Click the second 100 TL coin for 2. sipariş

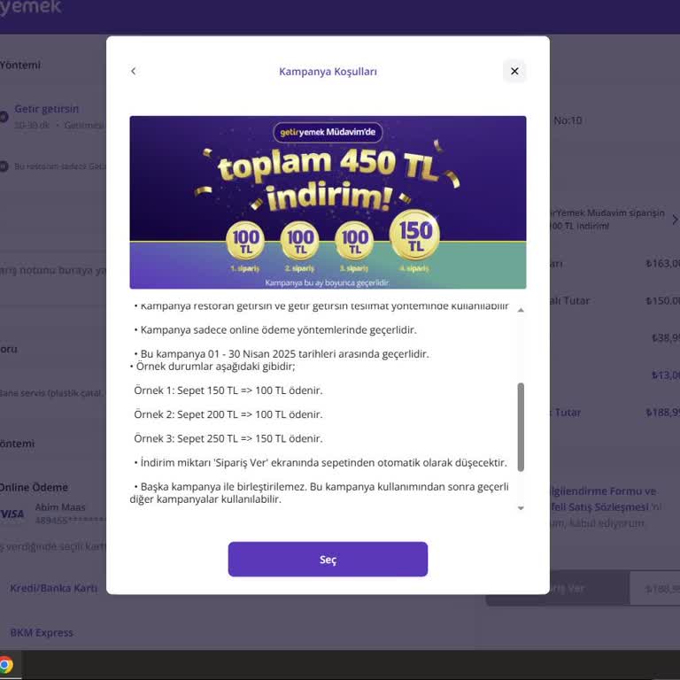point(300,241)
